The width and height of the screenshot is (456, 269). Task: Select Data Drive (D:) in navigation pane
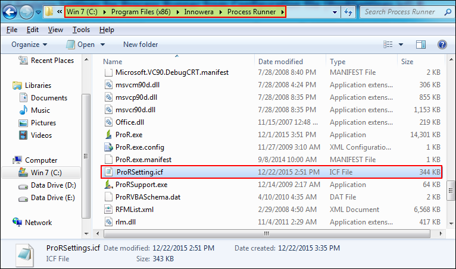coord(52,185)
